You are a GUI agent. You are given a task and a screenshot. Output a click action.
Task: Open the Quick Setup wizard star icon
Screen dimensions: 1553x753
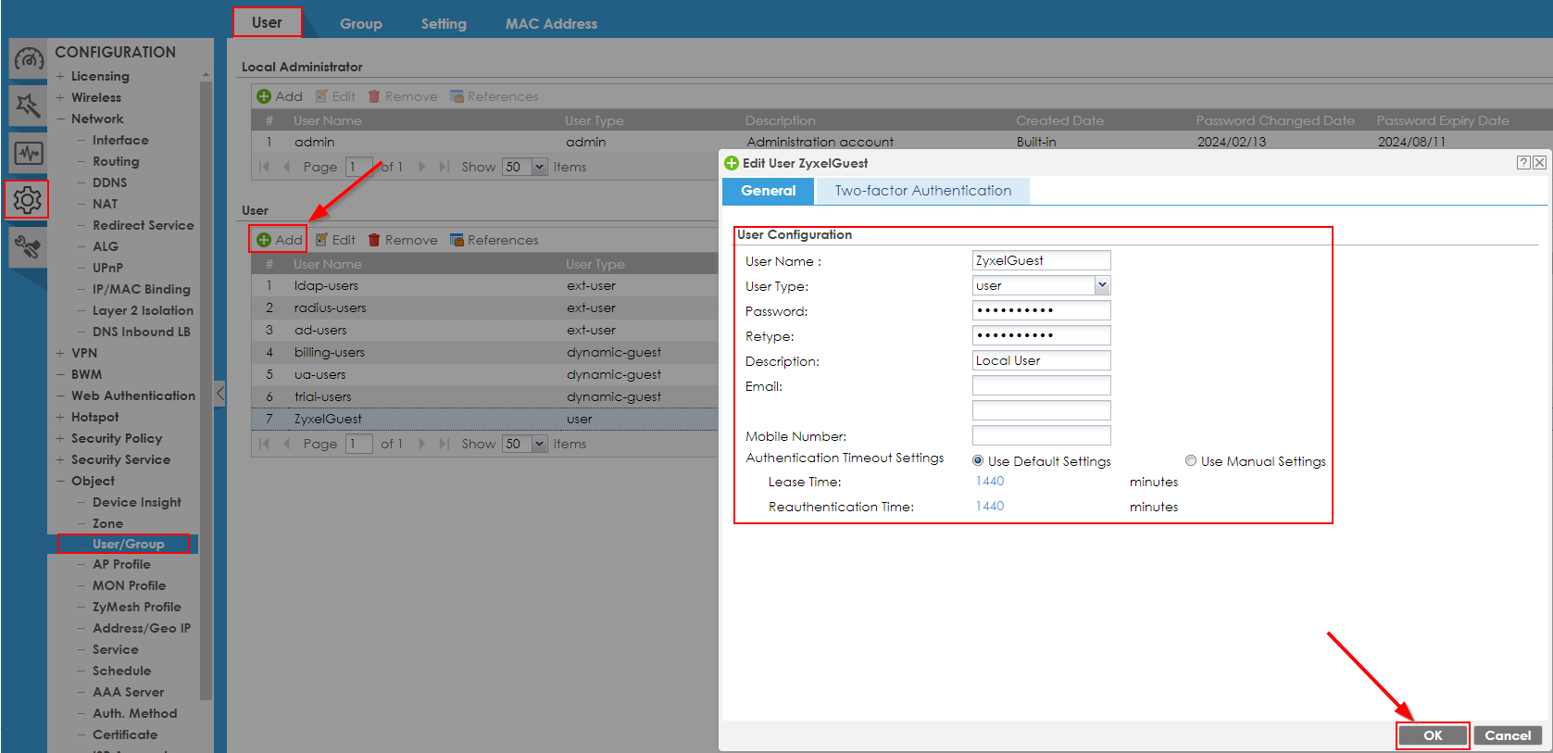tap(28, 106)
